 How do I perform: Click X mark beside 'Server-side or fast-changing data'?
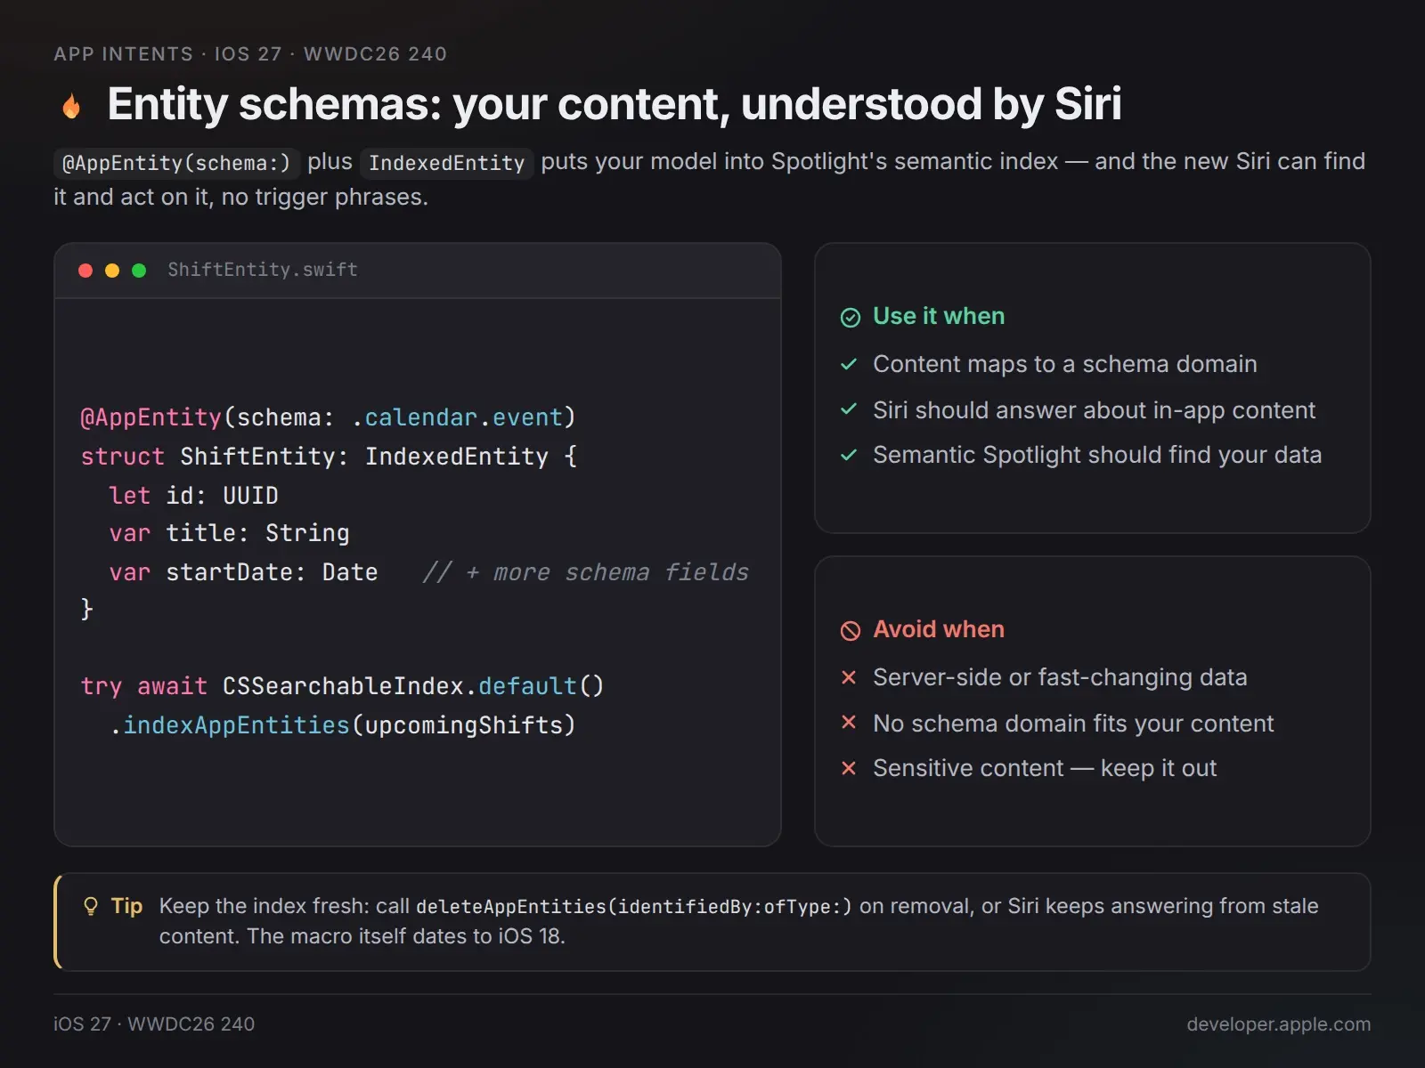coord(849,677)
